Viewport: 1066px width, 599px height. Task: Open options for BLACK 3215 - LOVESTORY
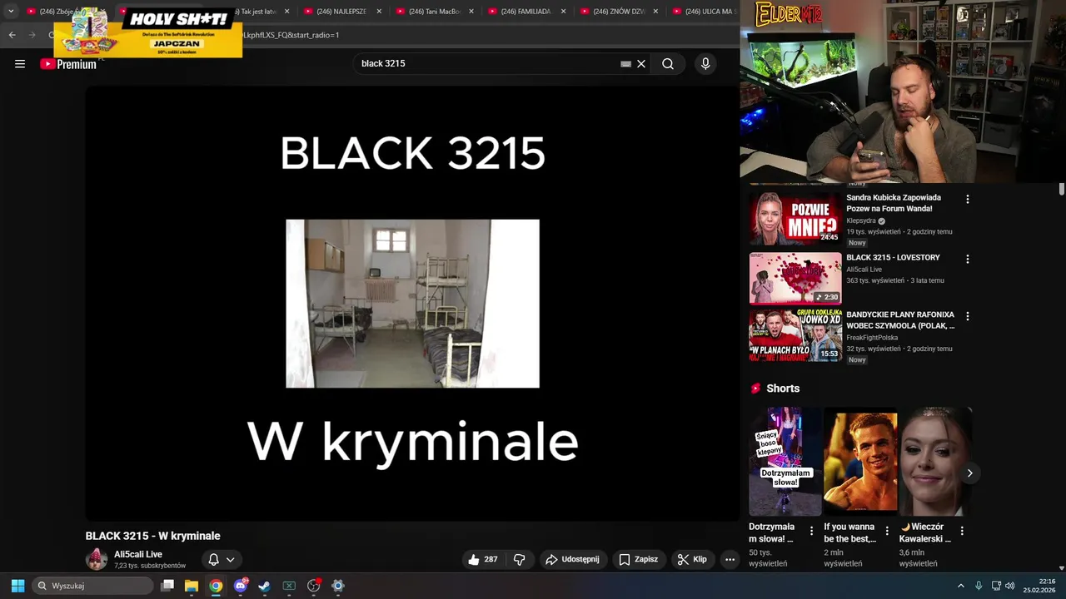967,259
